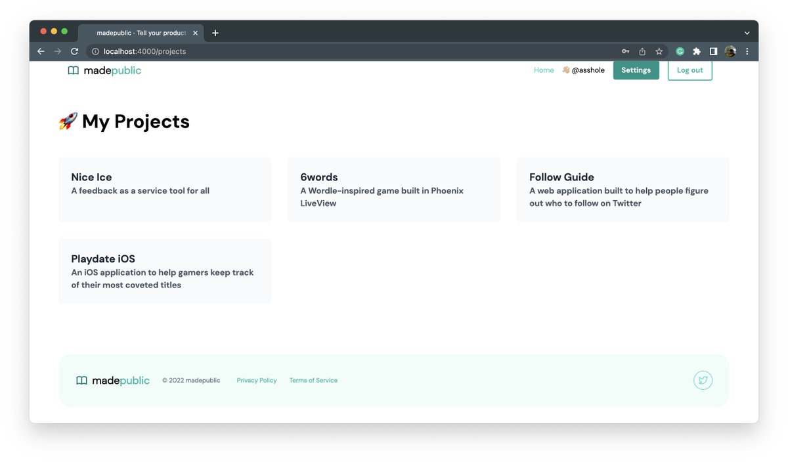Go to Home in navigation

coord(544,70)
